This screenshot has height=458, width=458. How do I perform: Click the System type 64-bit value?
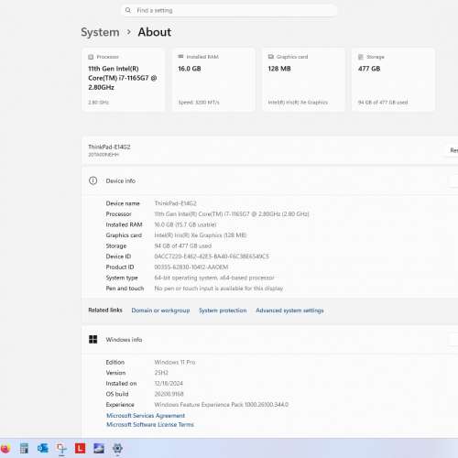pos(214,278)
